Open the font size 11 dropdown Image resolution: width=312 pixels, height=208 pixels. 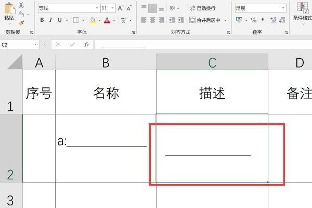coord(113,8)
